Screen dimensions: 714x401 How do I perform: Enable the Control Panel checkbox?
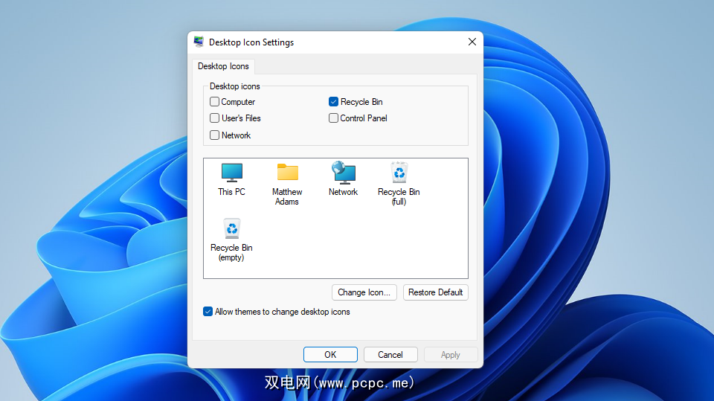334,118
